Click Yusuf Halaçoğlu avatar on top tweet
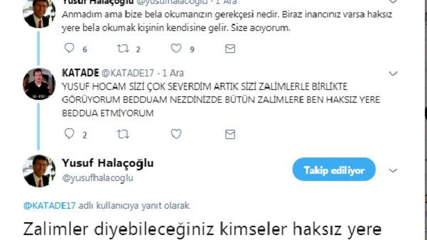 [39, 14]
